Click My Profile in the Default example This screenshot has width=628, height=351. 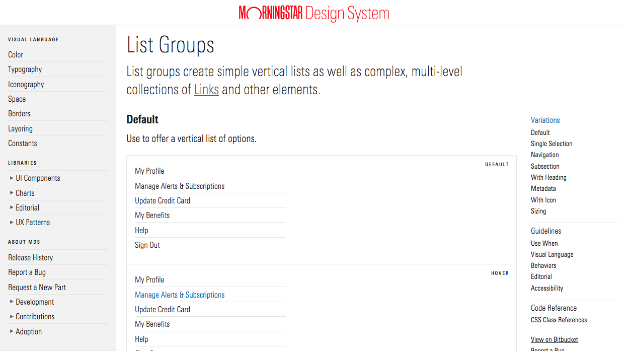(x=149, y=171)
